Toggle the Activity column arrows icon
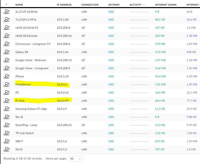 [x=144, y=5]
